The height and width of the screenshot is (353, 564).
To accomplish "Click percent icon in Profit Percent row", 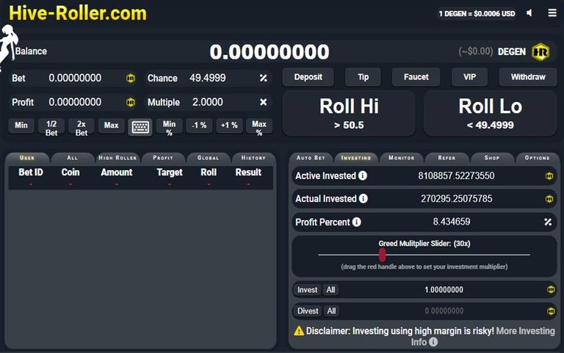I will 548,222.
